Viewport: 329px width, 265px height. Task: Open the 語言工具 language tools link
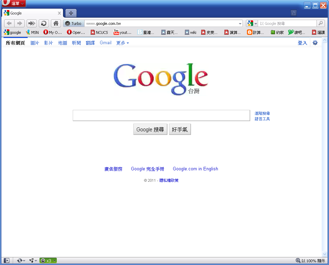[262, 119]
